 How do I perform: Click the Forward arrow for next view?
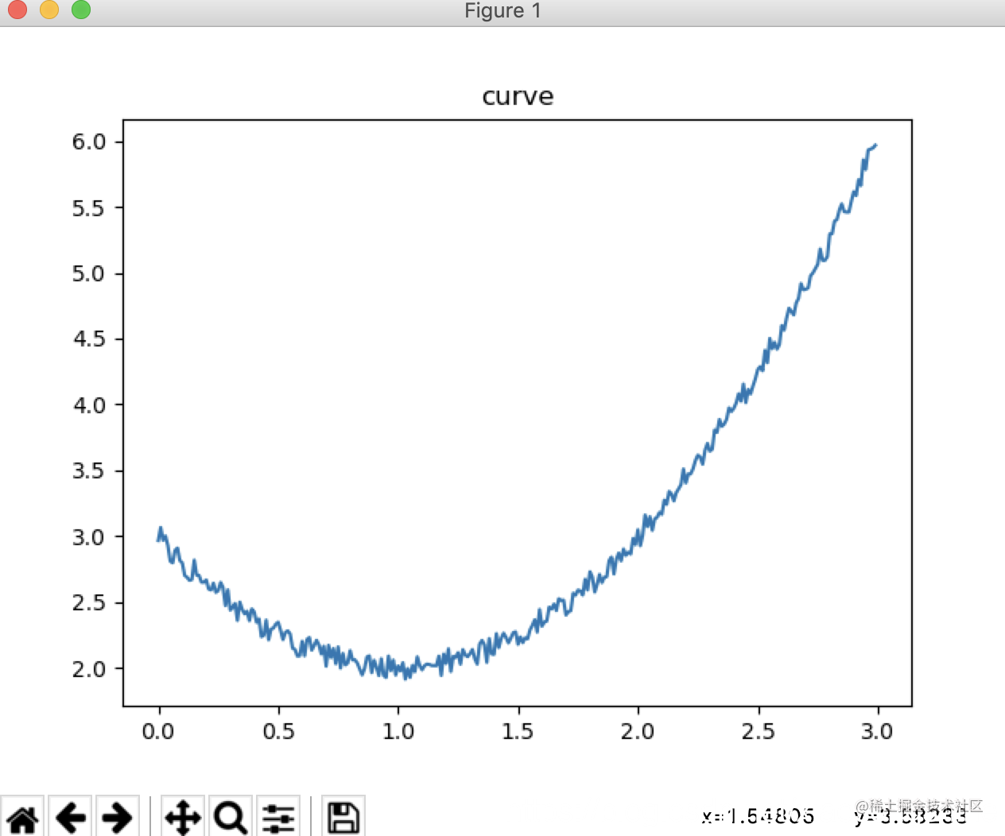click(x=116, y=816)
